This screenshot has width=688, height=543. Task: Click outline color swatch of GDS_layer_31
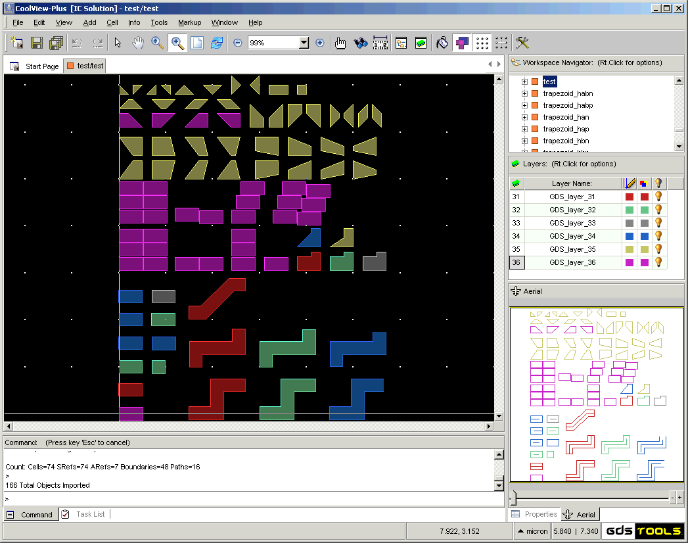(x=630, y=197)
